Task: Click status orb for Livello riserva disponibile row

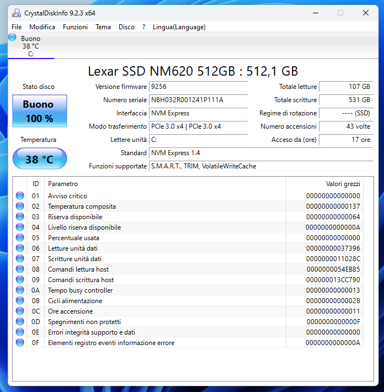Action: 20,227
